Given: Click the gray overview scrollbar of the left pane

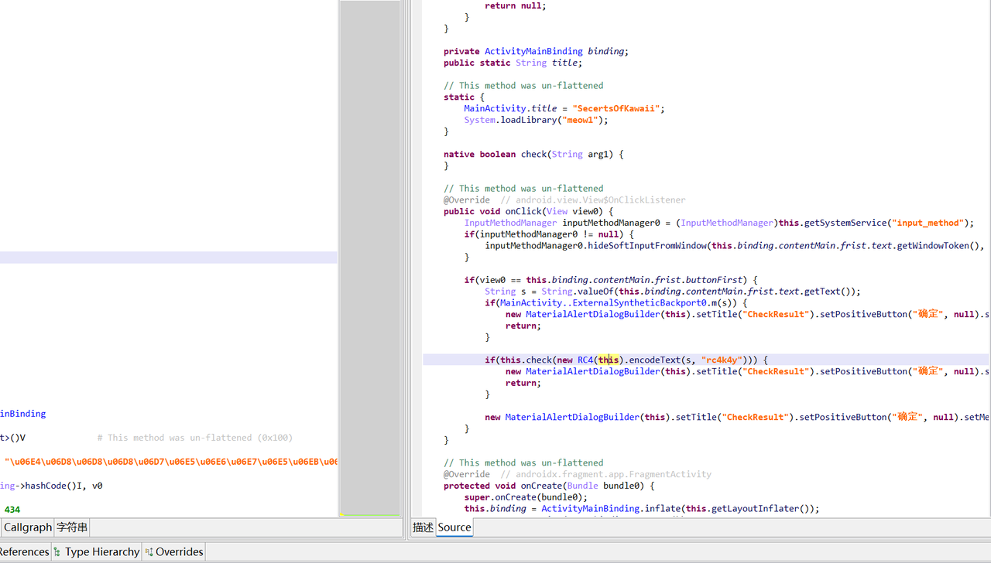Looking at the screenshot, I should point(370,255).
